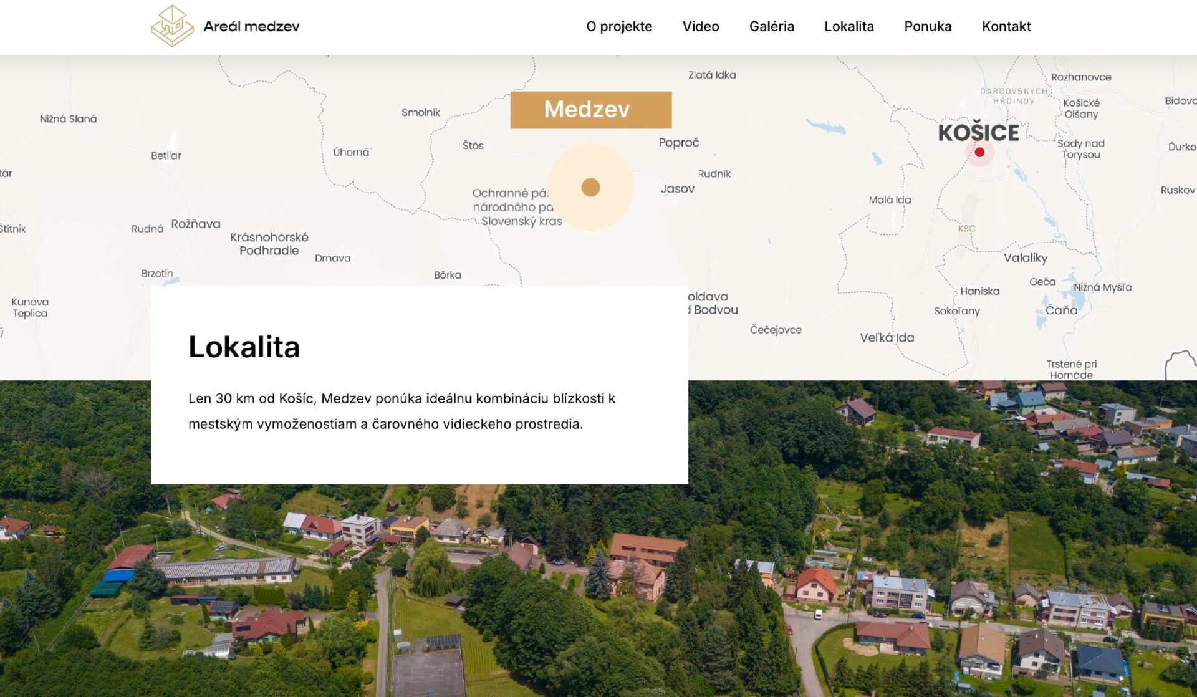Click the Poproč label on the map
The height and width of the screenshot is (697, 1197).
678,142
